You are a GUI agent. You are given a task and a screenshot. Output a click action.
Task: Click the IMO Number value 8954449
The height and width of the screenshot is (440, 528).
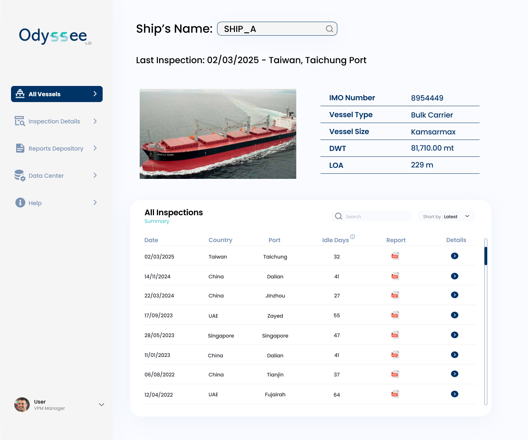coord(427,98)
